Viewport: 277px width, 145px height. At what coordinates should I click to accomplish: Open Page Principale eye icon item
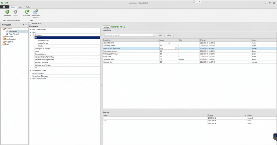pos(14,34)
